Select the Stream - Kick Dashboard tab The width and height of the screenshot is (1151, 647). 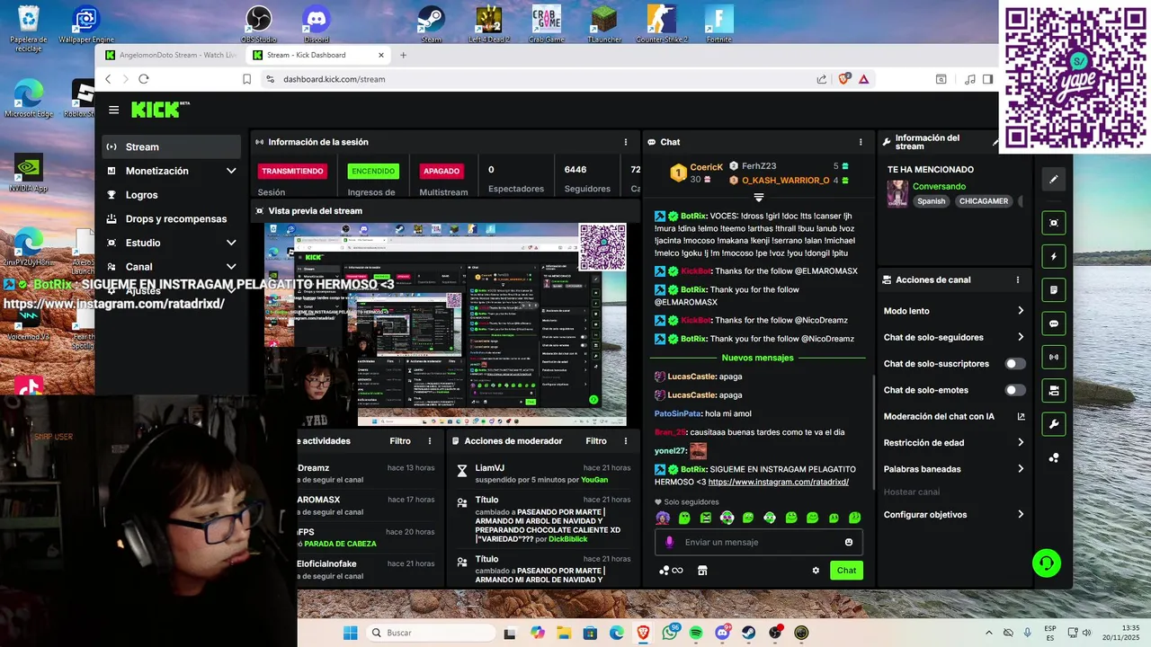(317, 55)
